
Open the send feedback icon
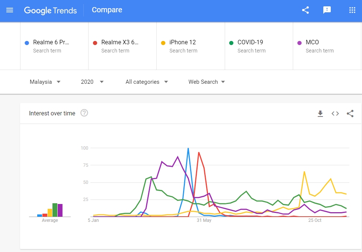click(327, 10)
